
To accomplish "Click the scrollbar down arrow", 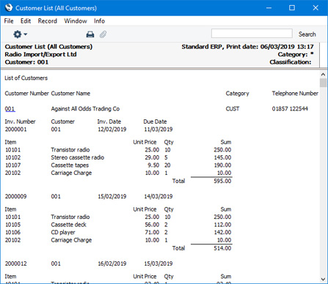I will tap(323, 279).
